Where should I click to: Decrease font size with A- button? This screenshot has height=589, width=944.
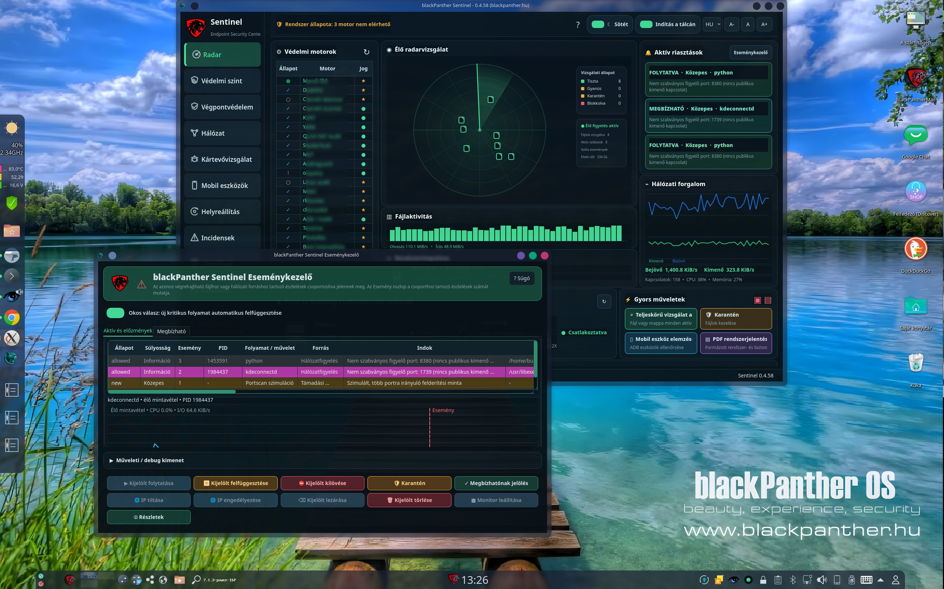[x=732, y=24]
